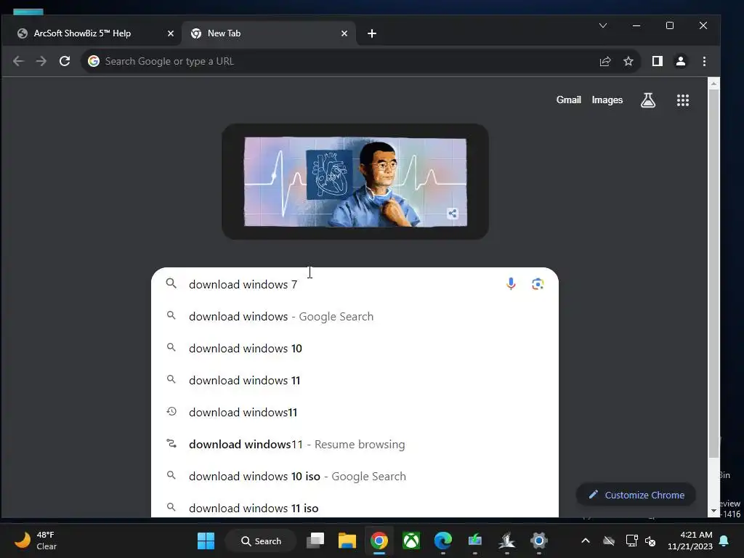744x558 pixels.
Task: Open the tab search chevron
Action: (x=603, y=25)
